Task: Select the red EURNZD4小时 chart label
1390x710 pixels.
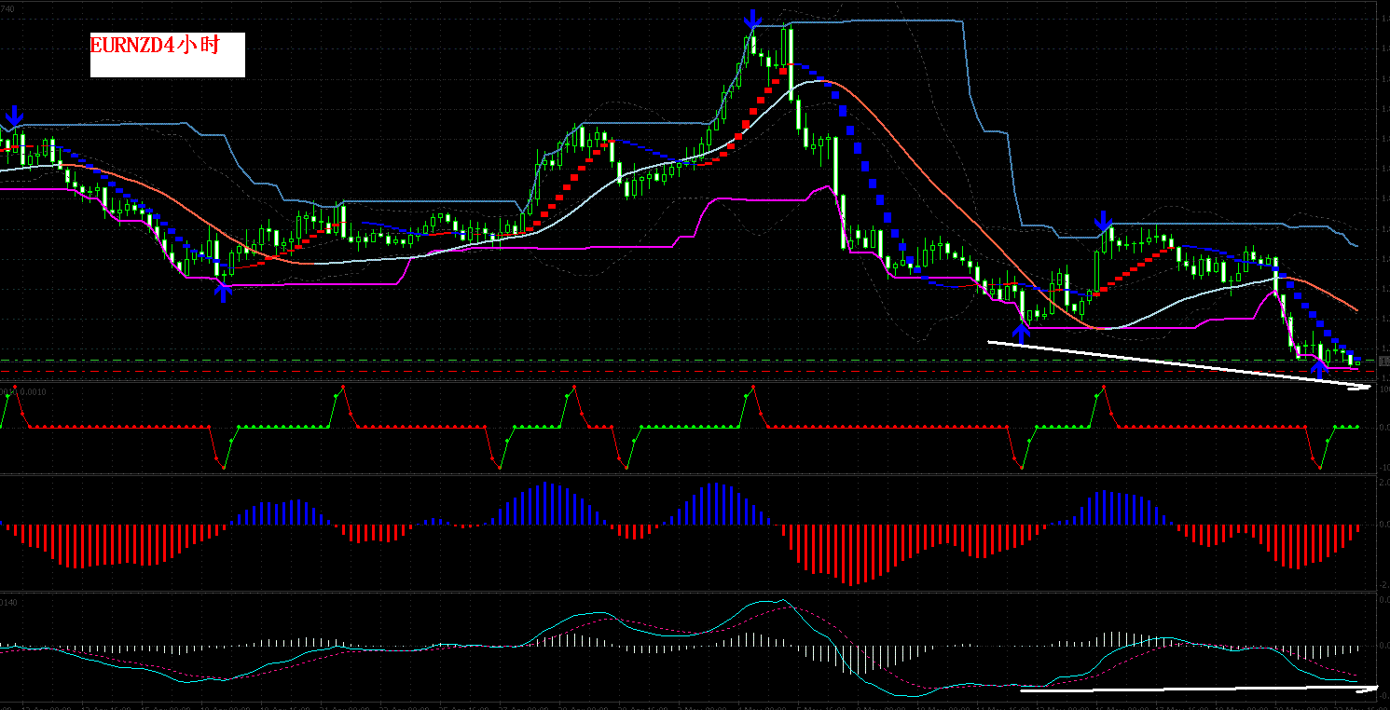Action: (155, 45)
